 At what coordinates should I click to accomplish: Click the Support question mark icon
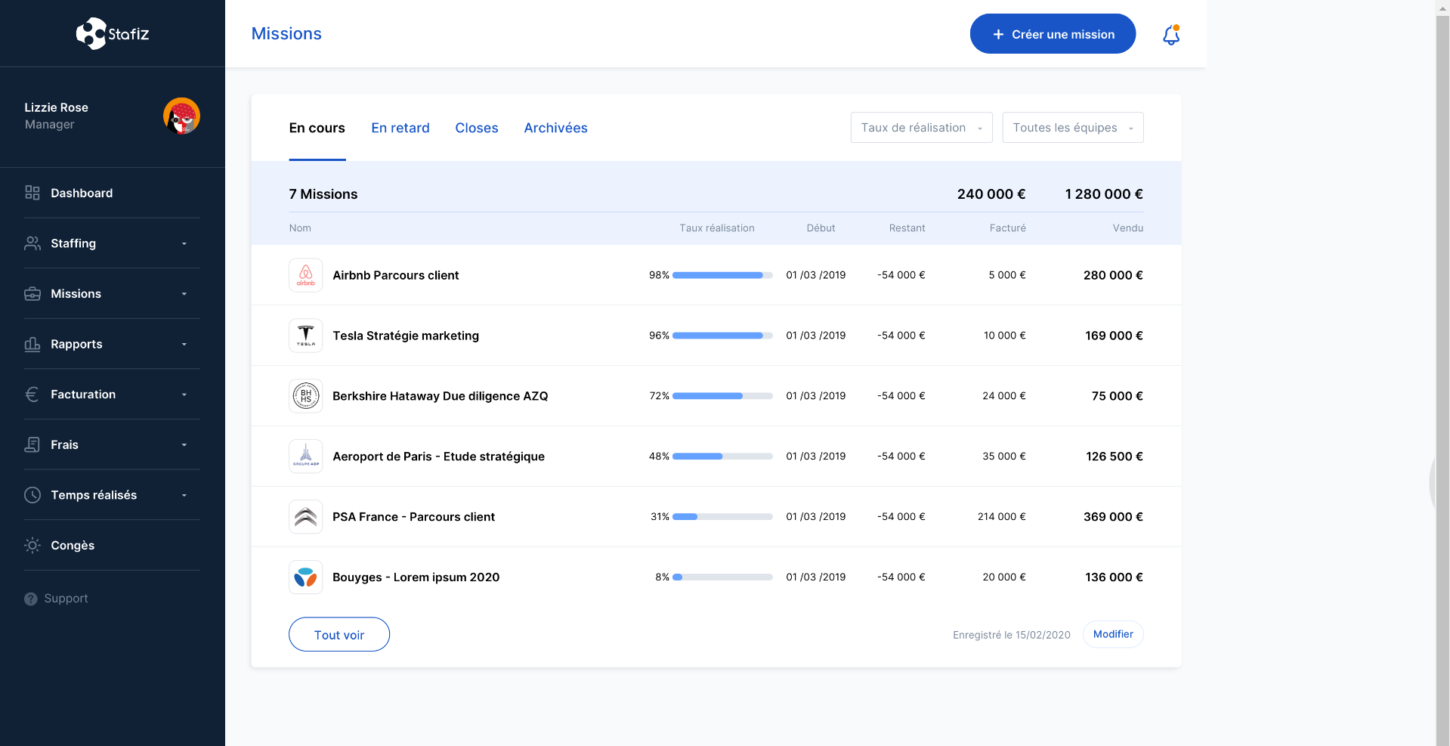30,599
